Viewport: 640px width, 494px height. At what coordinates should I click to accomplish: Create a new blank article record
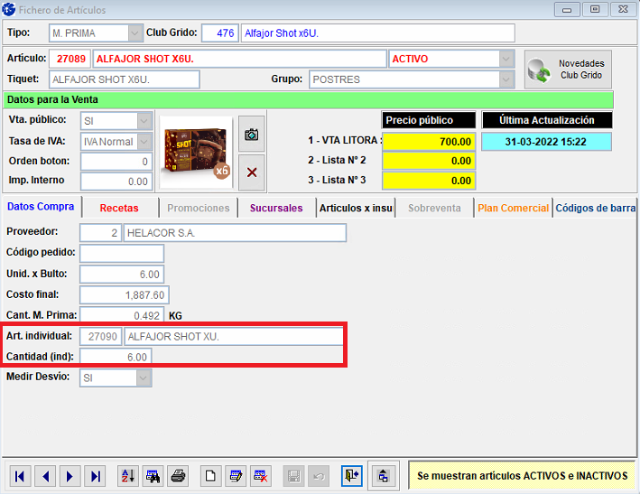(211, 476)
